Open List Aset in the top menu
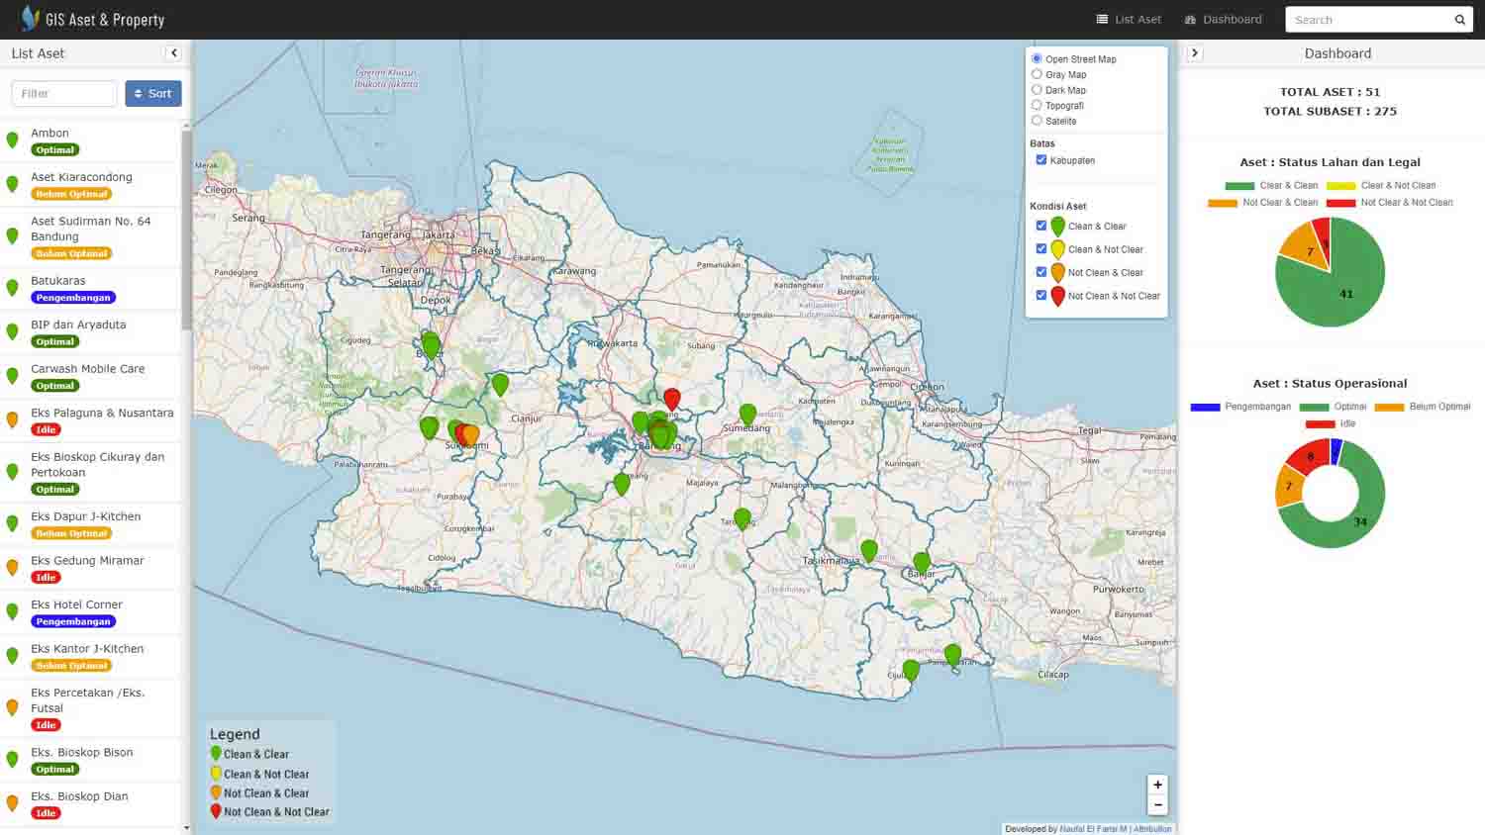The image size is (1485, 835). point(1129,20)
